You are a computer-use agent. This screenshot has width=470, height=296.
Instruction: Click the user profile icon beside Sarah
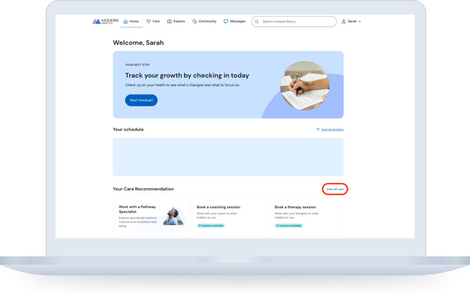point(344,21)
